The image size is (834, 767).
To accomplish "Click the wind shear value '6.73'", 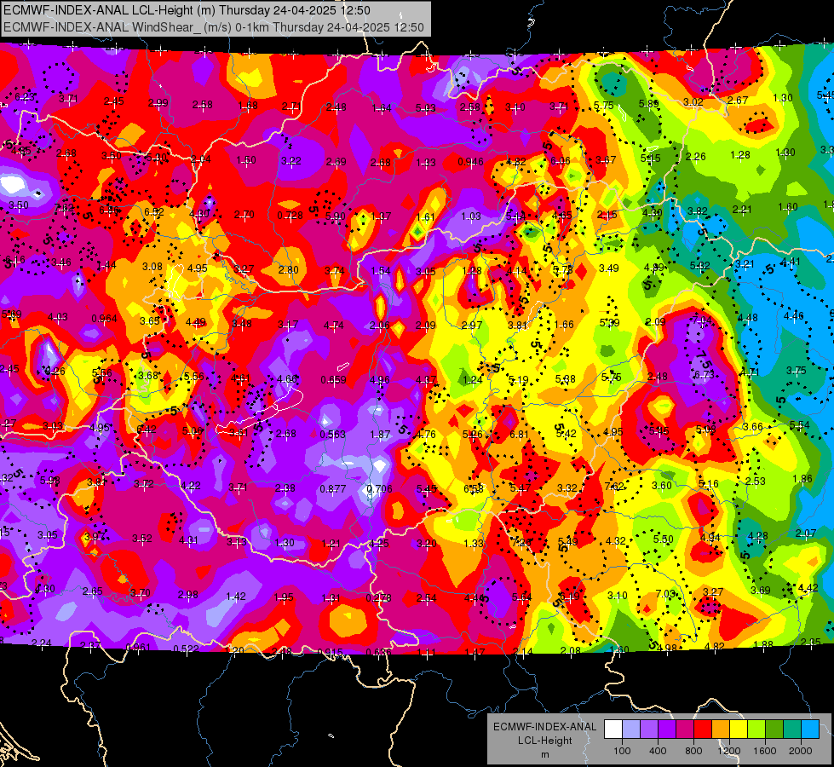I will click(704, 374).
